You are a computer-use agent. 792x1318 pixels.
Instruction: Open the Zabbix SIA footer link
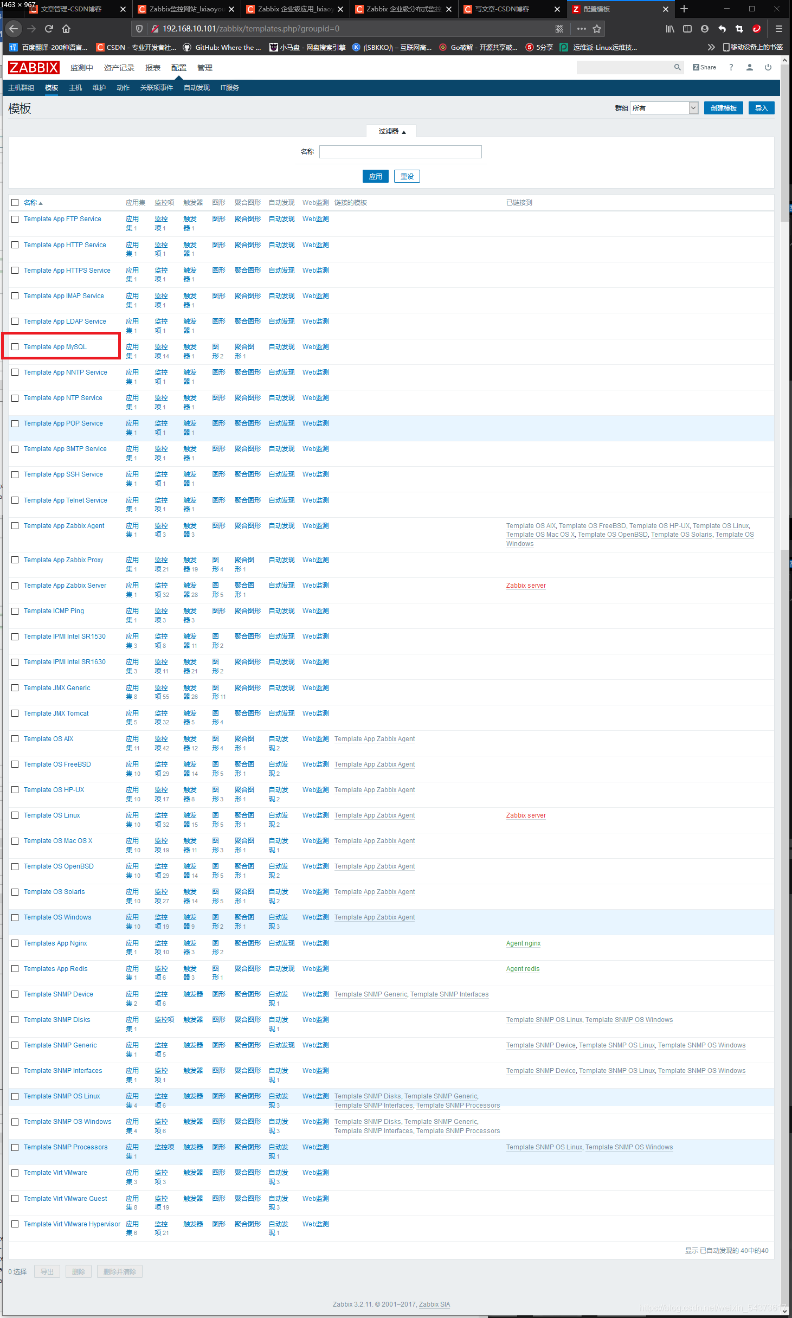[435, 1304]
